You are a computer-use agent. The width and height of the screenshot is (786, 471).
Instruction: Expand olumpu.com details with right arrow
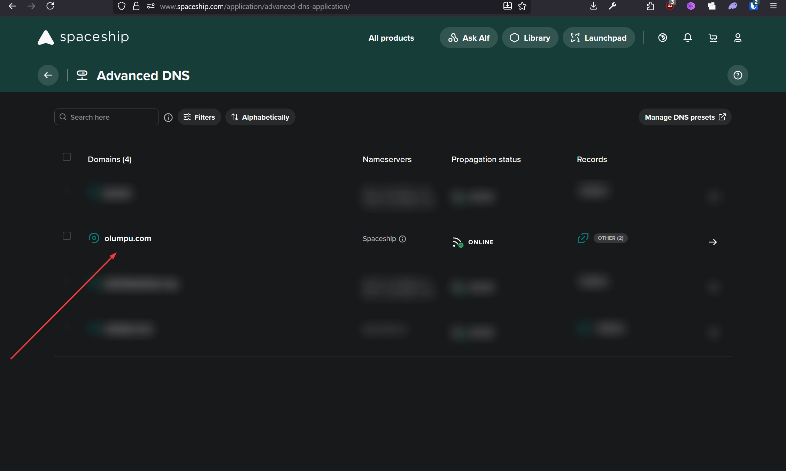713,242
